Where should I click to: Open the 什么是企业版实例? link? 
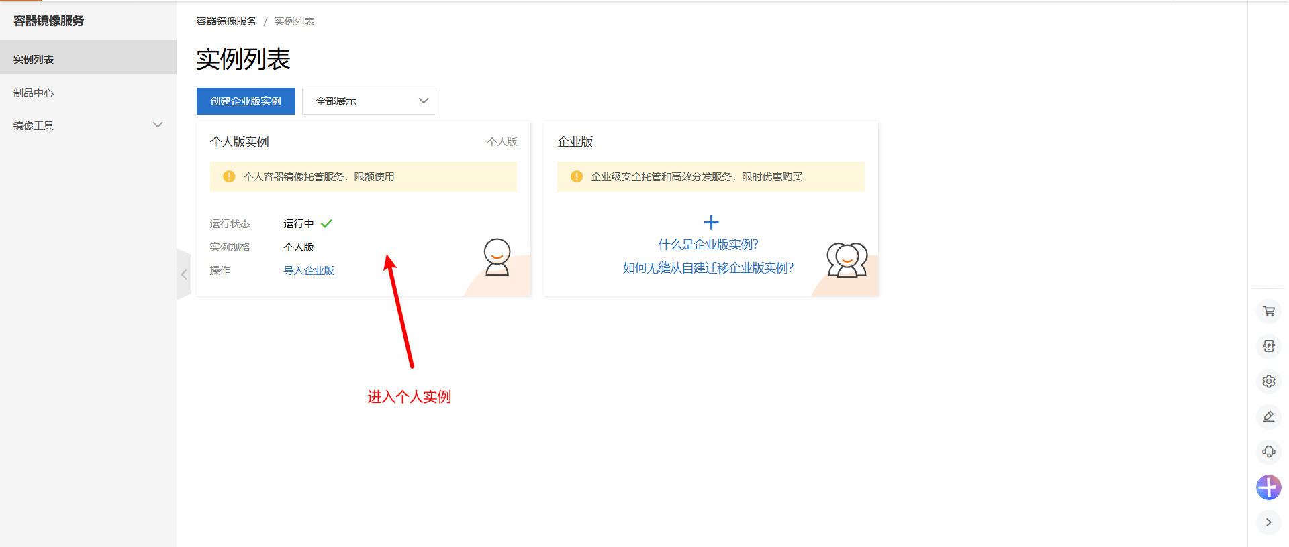coord(708,244)
